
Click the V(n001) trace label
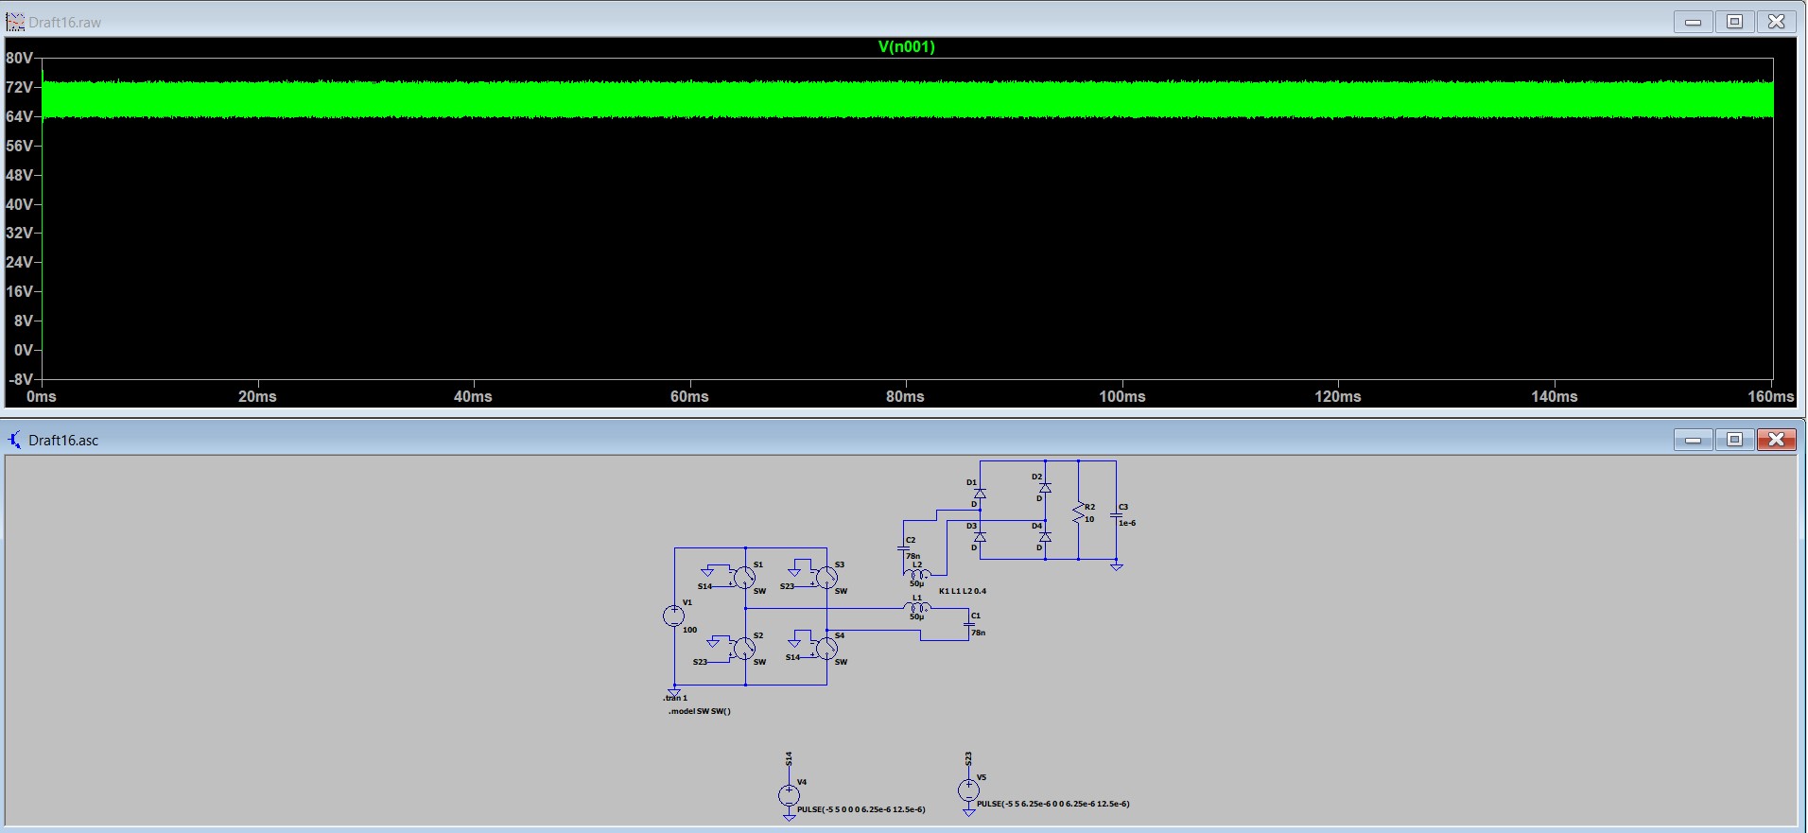(x=906, y=46)
